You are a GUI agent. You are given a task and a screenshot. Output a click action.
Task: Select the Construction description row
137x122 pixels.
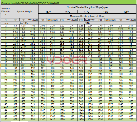click(68, 3)
